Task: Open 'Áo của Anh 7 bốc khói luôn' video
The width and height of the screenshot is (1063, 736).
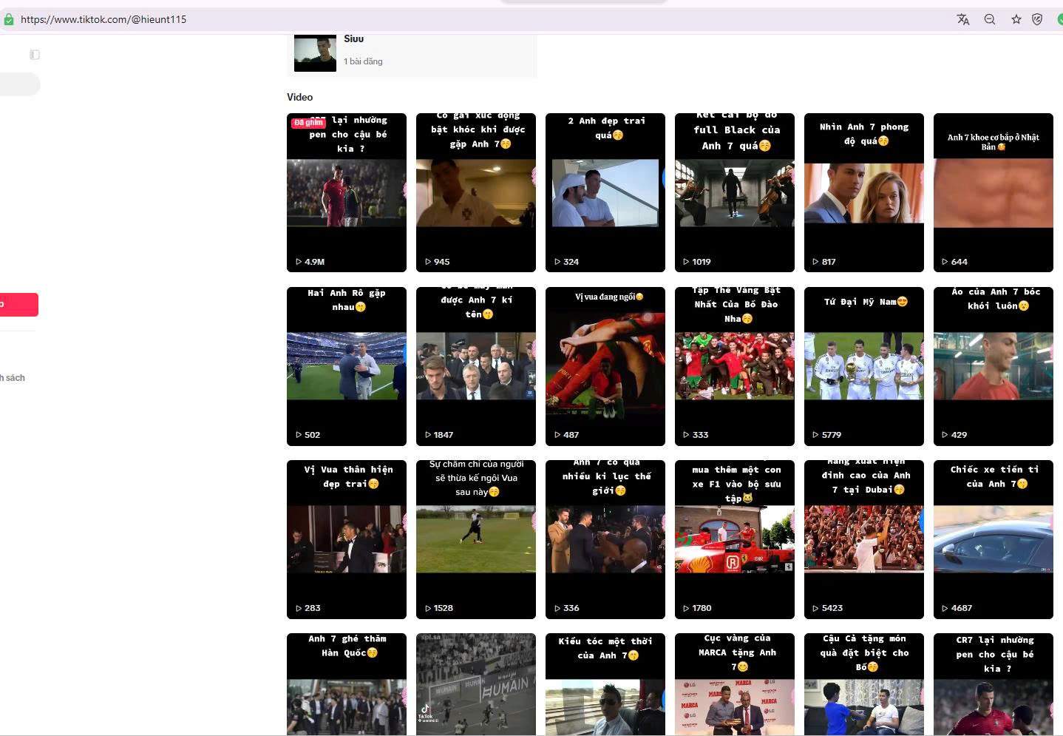Action: tap(994, 366)
